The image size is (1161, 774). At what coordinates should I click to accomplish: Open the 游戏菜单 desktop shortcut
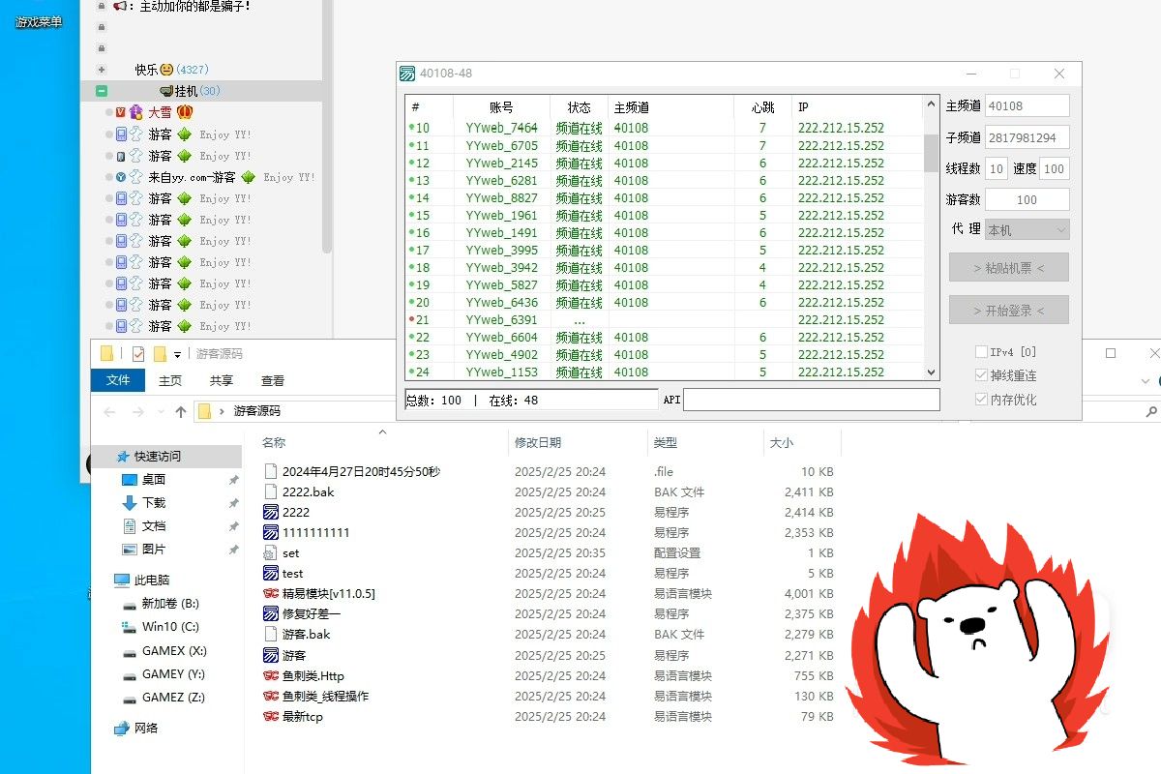39,19
